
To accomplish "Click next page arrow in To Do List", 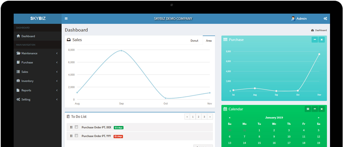I will pyautogui.click(x=210, y=117).
